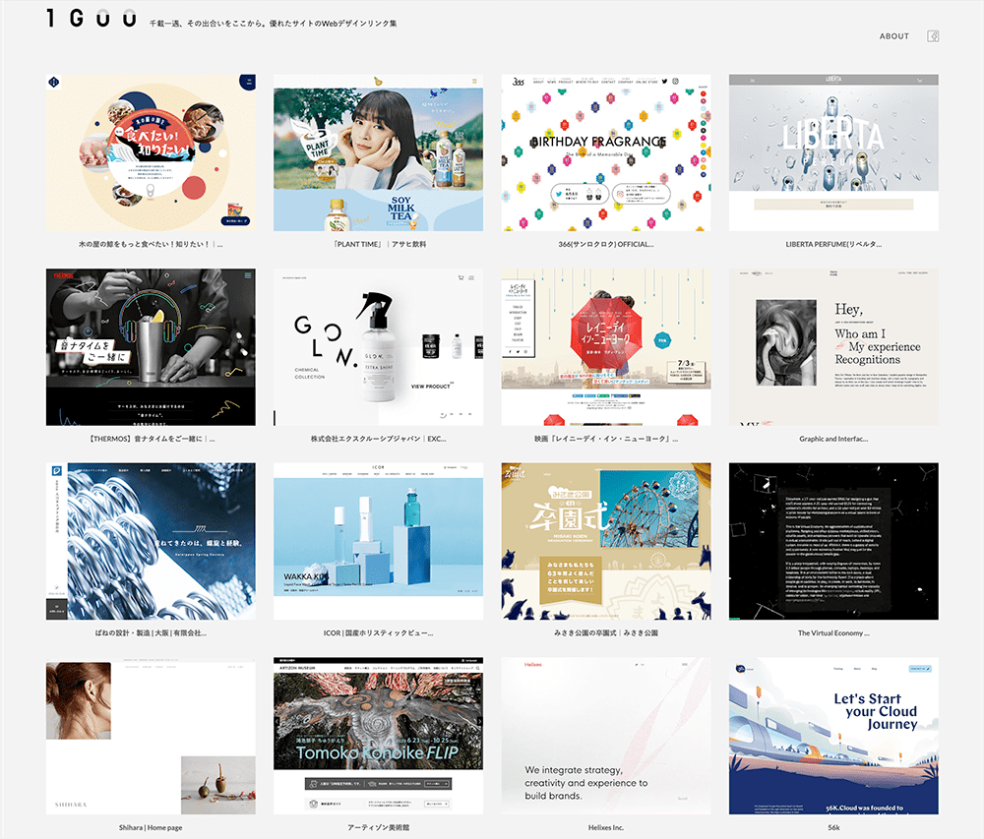Open the PLANT TIME Asahi thumbnail

click(379, 152)
